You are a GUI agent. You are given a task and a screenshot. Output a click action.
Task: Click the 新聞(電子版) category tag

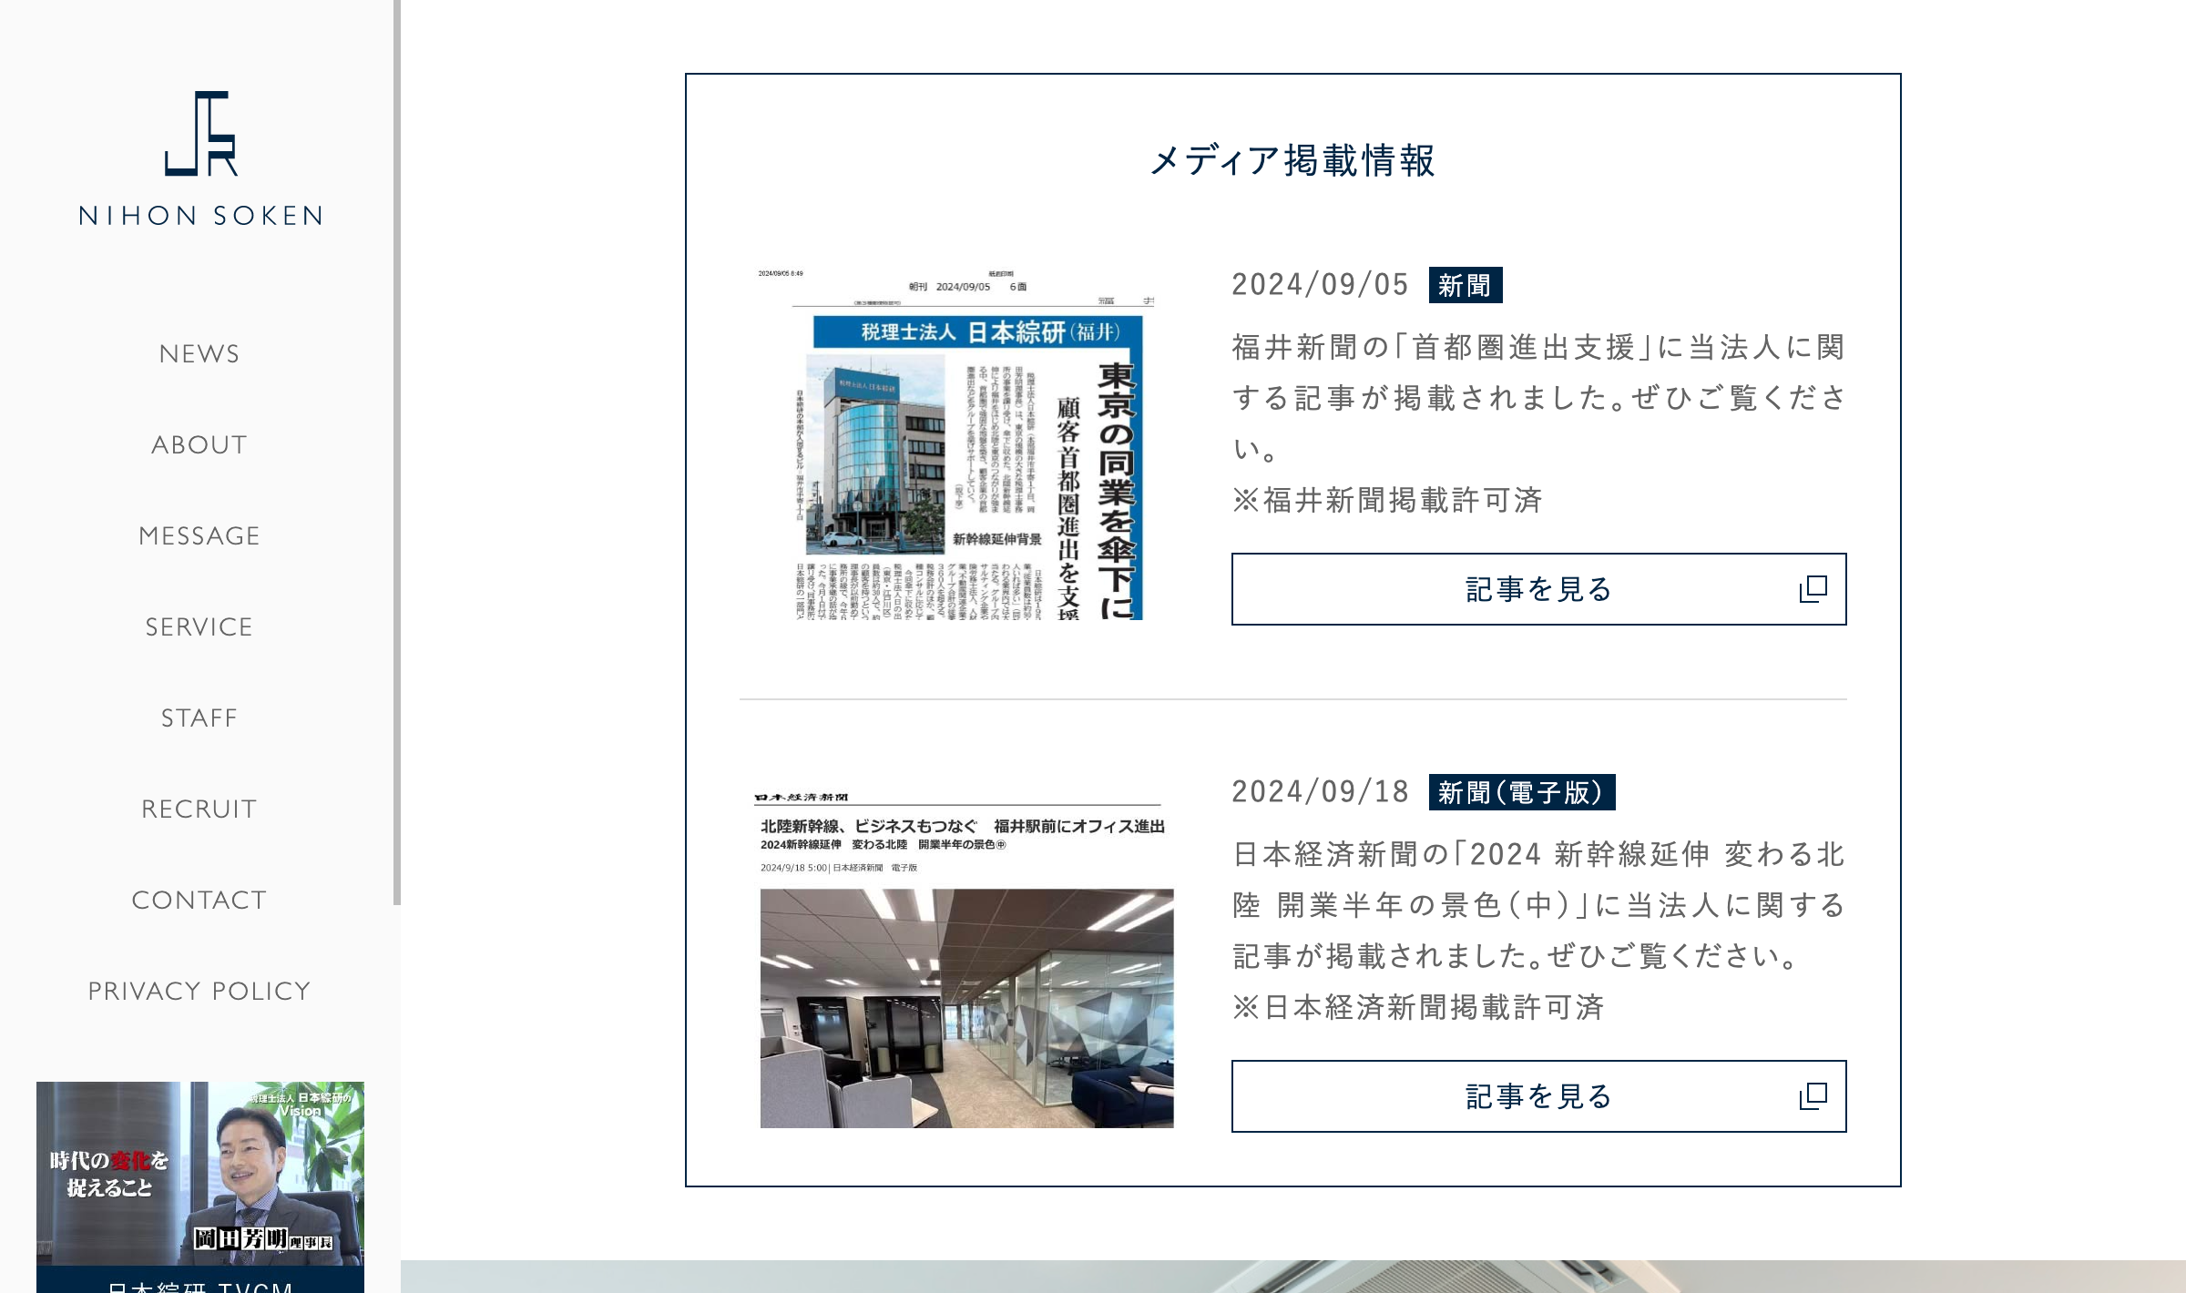coord(1521,792)
